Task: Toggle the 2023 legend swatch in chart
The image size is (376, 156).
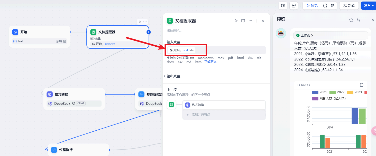Action: point(350,92)
